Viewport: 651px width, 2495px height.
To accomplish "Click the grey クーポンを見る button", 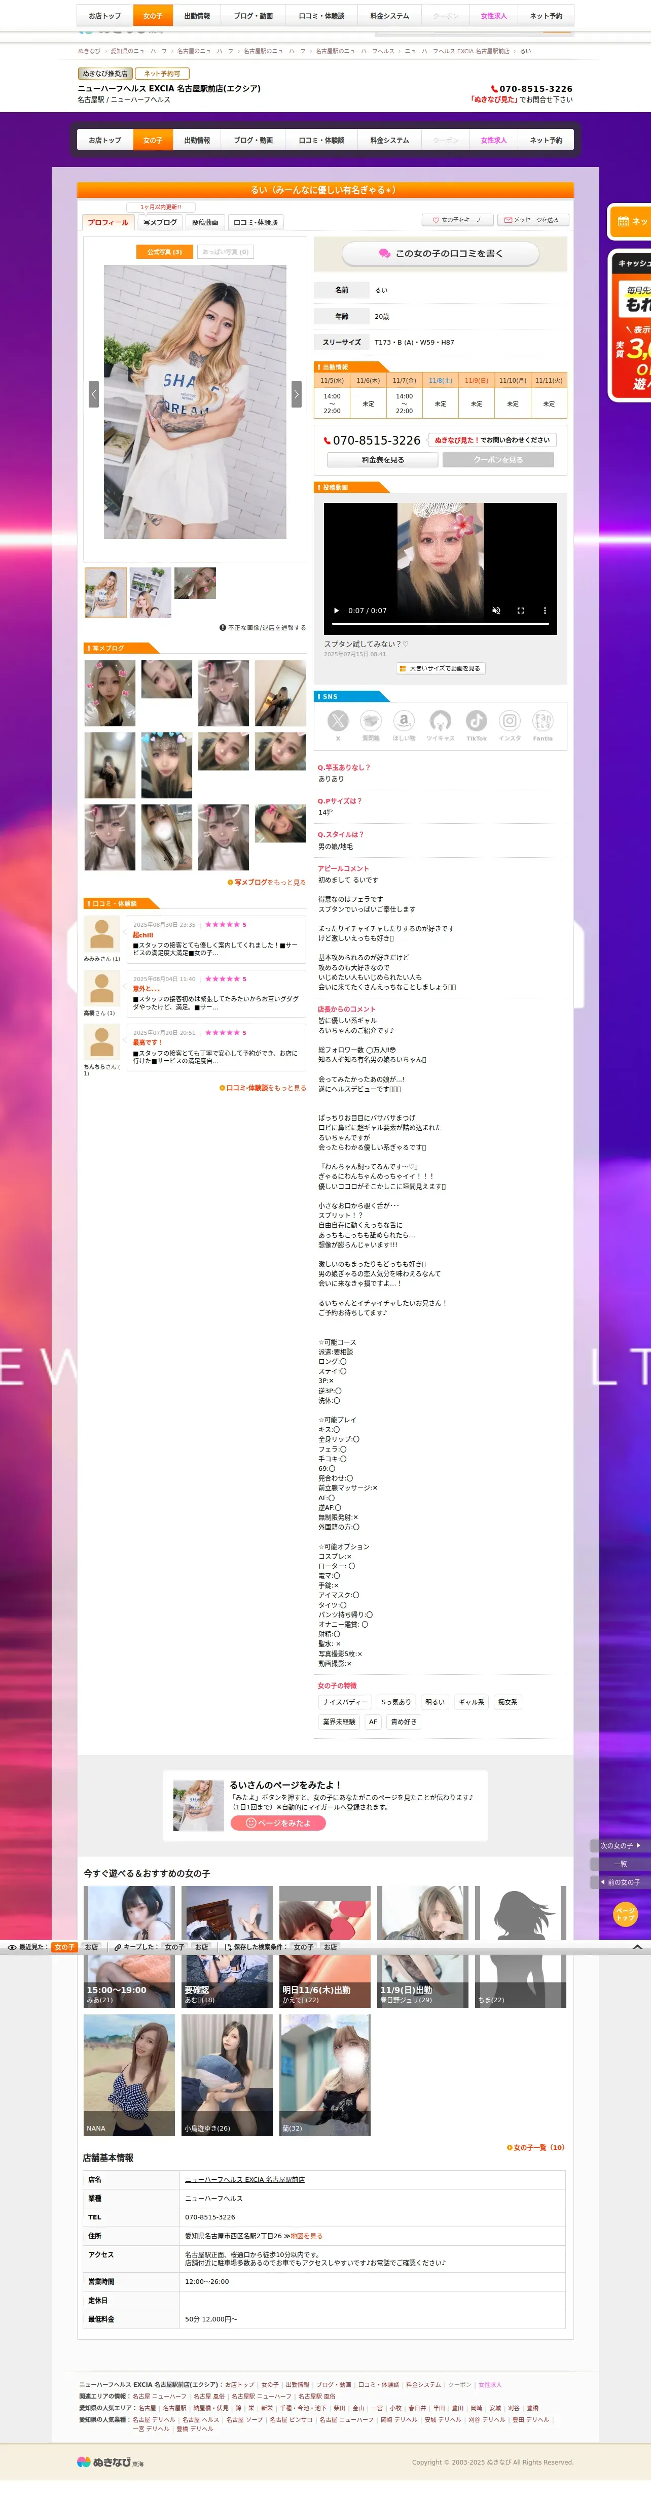I will [498, 460].
